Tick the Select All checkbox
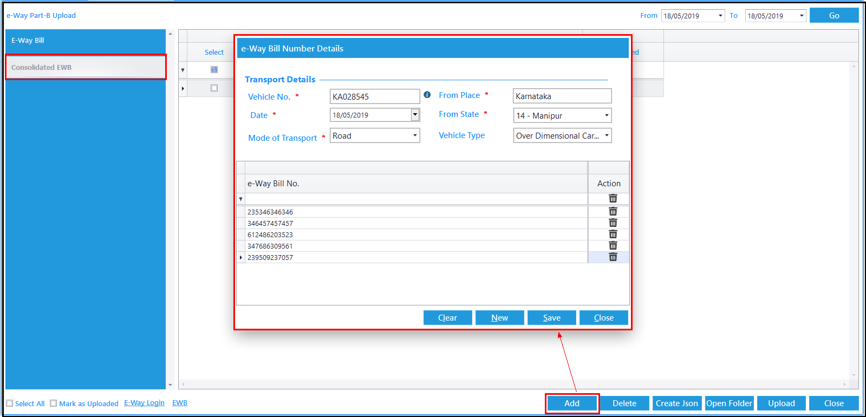This screenshot has width=866, height=417. (10, 403)
